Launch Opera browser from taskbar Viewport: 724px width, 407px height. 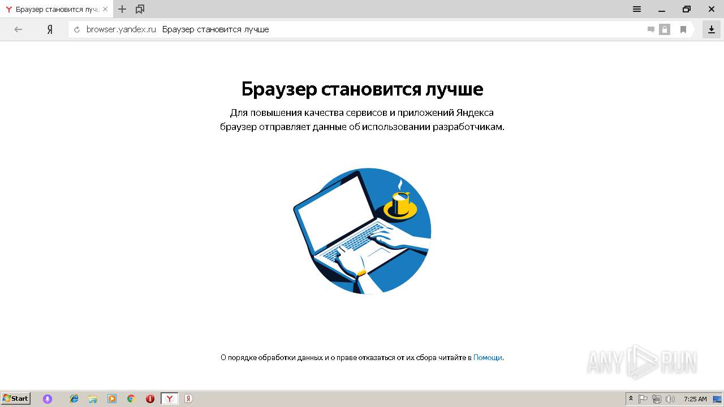point(150,399)
